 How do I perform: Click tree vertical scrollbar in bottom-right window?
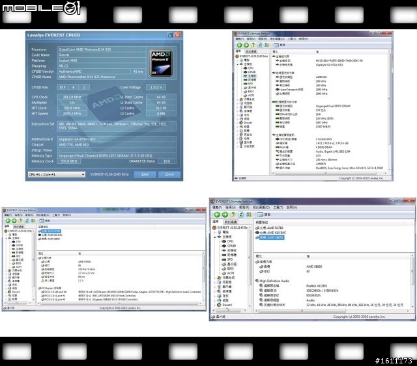click(x=250, y=257)
